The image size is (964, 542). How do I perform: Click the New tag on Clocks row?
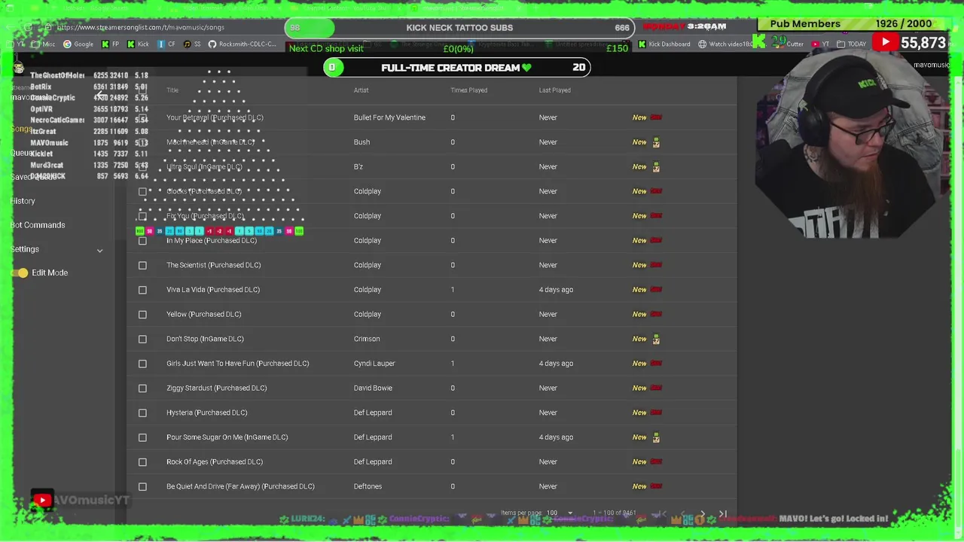coord(639,191)
